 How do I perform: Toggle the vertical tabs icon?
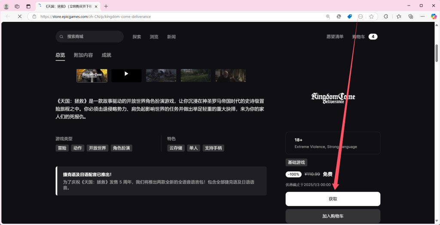click(x=28, y=6)
